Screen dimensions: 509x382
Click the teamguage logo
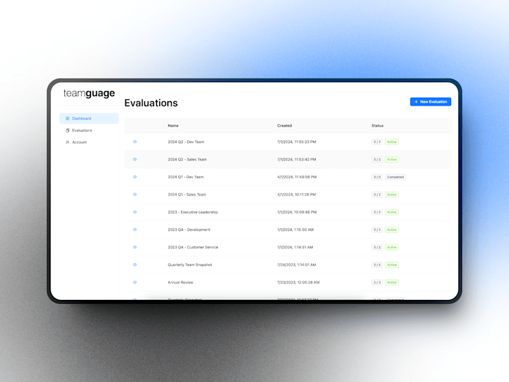(x=89, y=93)
